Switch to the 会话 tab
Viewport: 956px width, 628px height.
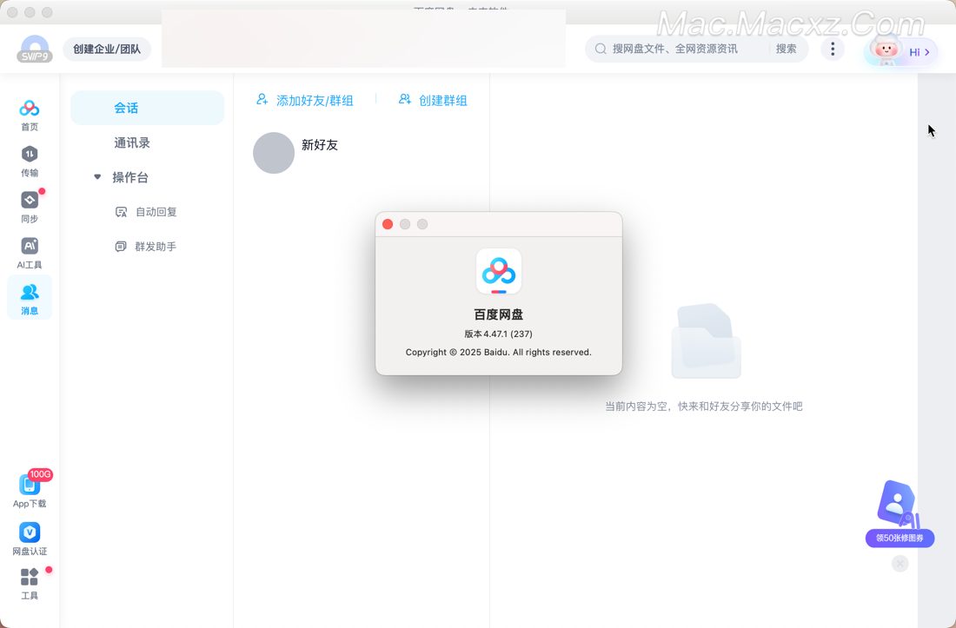click(148, 108)
